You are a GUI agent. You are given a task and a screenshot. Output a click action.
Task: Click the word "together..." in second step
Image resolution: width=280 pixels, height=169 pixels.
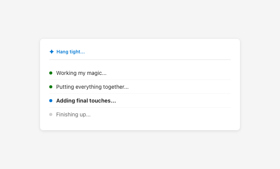(117, 87)
